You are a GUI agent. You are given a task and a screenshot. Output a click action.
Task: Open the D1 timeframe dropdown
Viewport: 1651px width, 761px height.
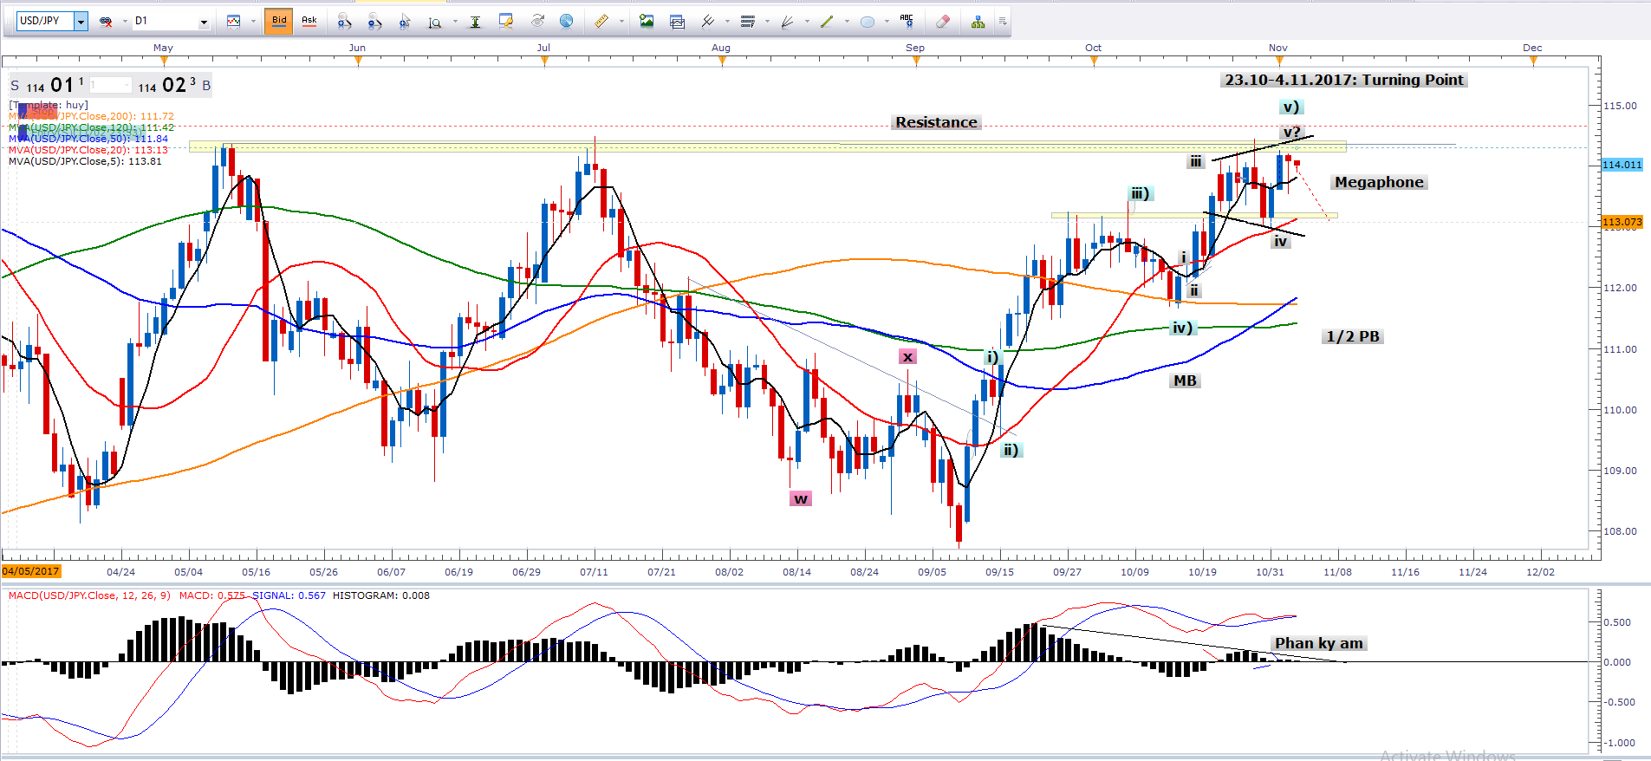tap(204, 22)
